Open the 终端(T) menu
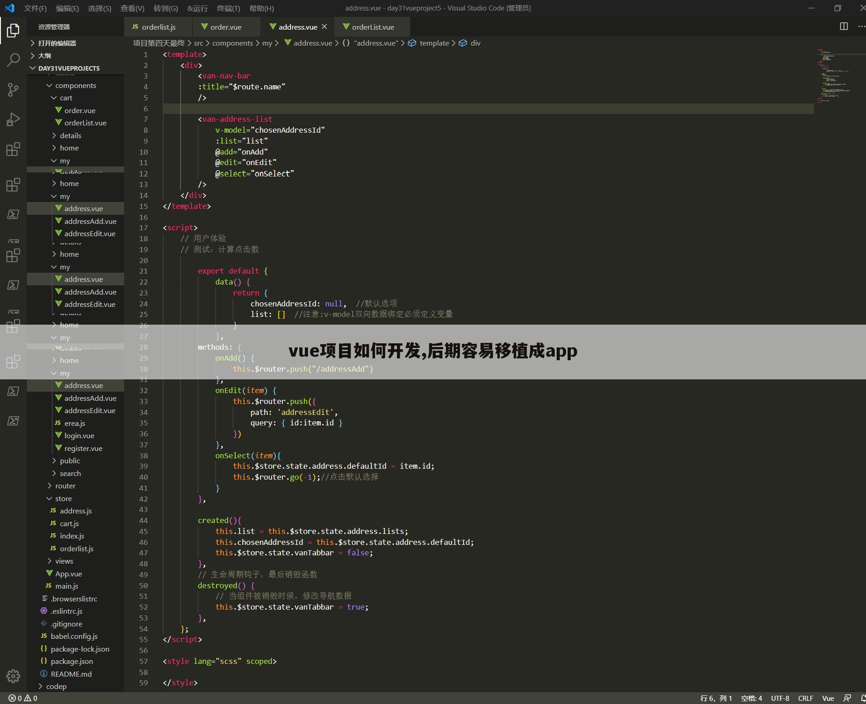 (x=229, y=8)
